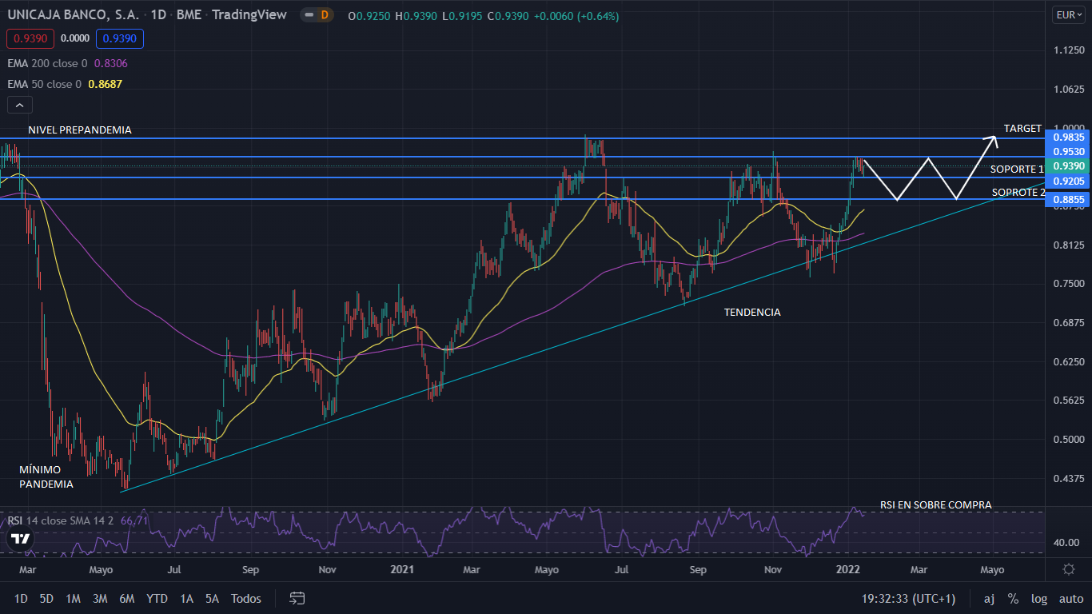Click the chart settings gear icon
The width and height of the screenshot is (1092, 614).
tap(1069, 569)
